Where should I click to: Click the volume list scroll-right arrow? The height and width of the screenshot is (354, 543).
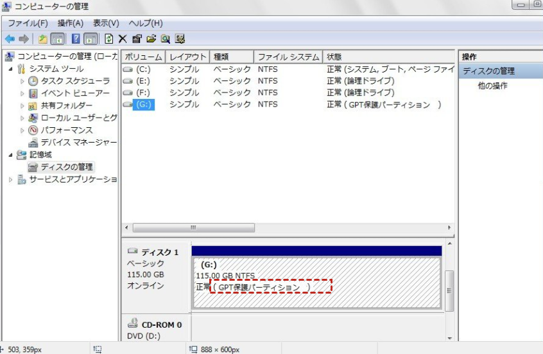[x=449, y=228]
